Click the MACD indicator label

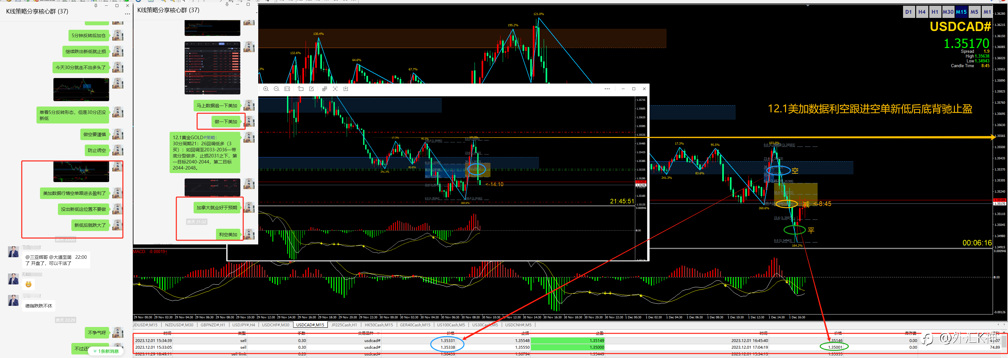pyautogui.click(x=150, y=251)
